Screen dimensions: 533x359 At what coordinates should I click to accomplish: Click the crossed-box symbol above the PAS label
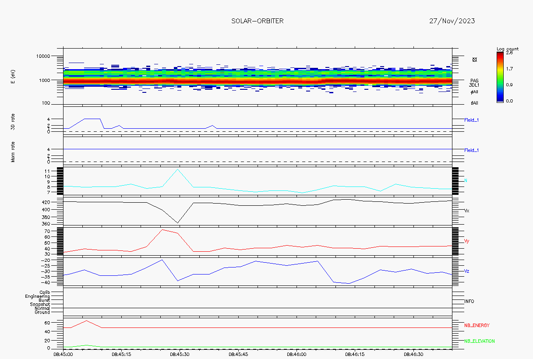pyautogui.click(x=475, y=60)
